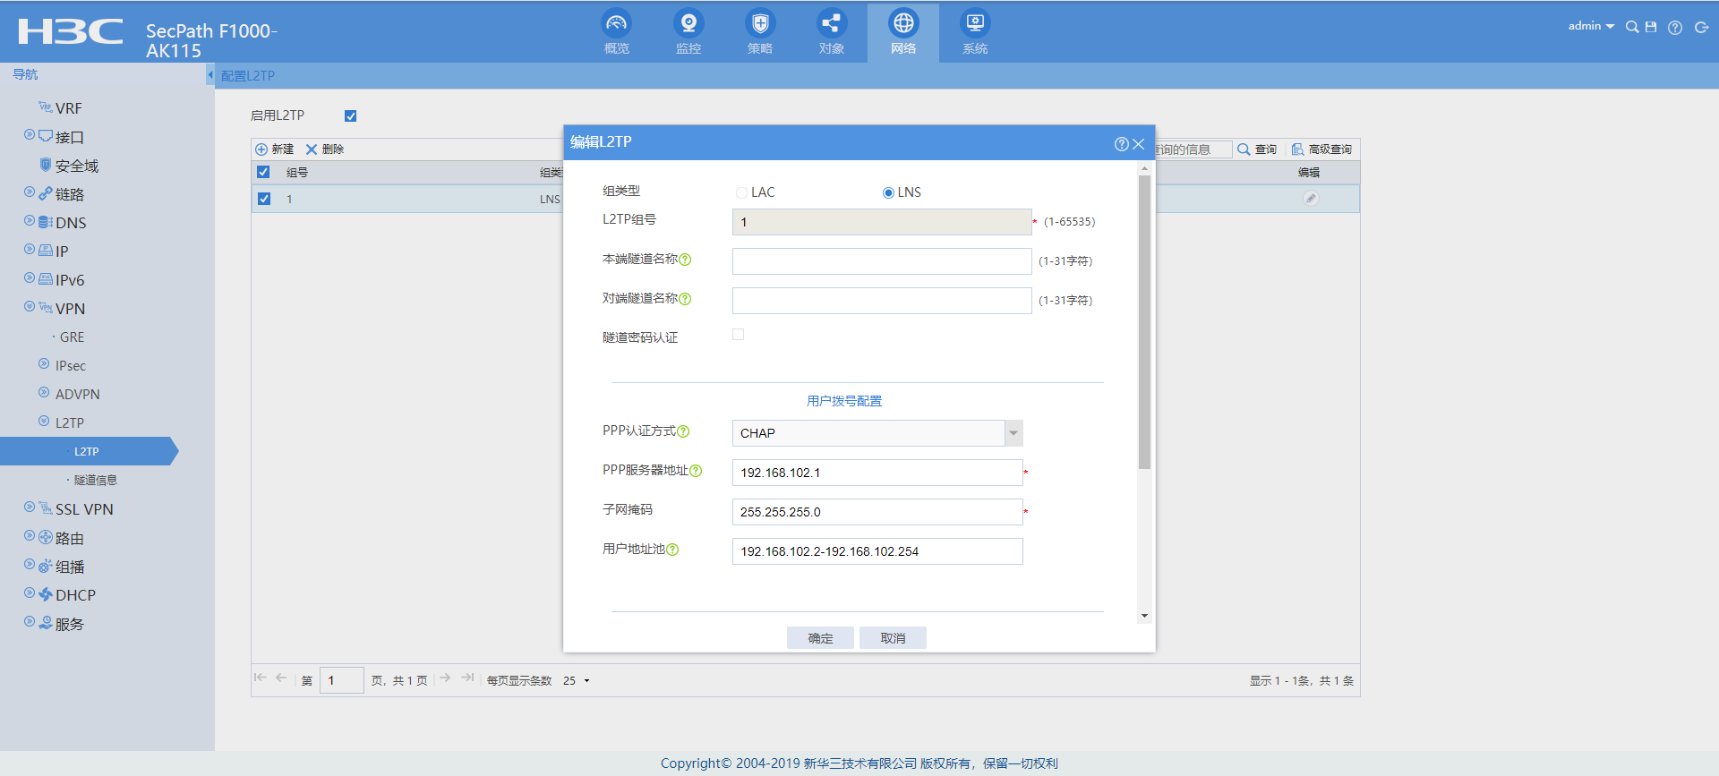Click the 子网掩码 input field

(877, 512)
